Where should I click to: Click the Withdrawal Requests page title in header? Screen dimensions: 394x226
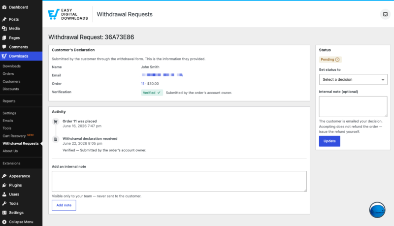click(125, 14)
